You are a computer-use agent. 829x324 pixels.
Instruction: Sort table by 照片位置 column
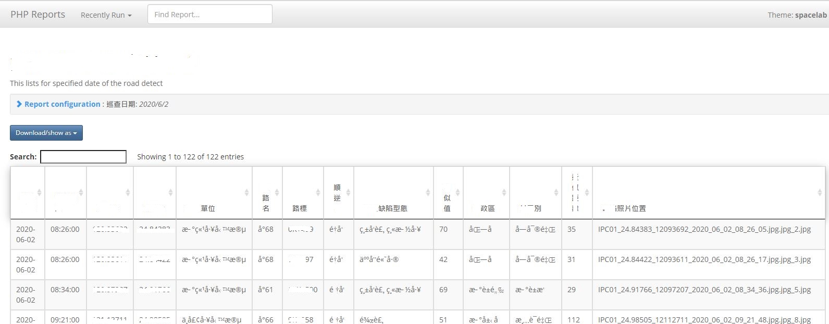click(709, 192)
